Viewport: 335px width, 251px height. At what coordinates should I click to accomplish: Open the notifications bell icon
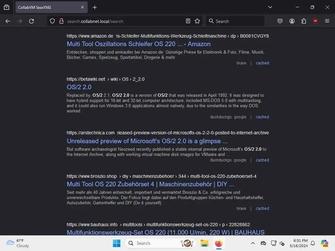(313, 243)
